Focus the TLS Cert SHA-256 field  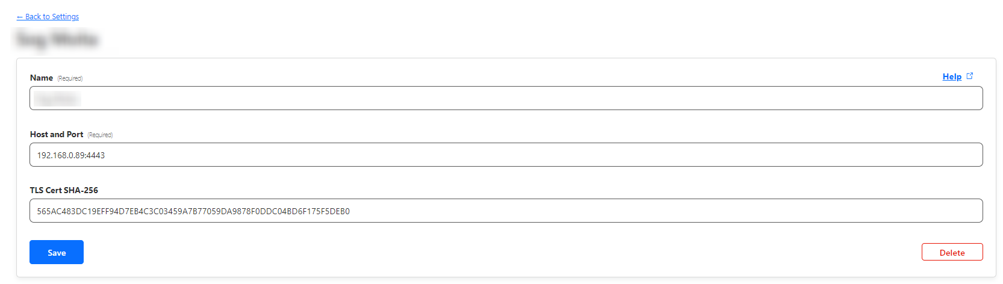506,211
